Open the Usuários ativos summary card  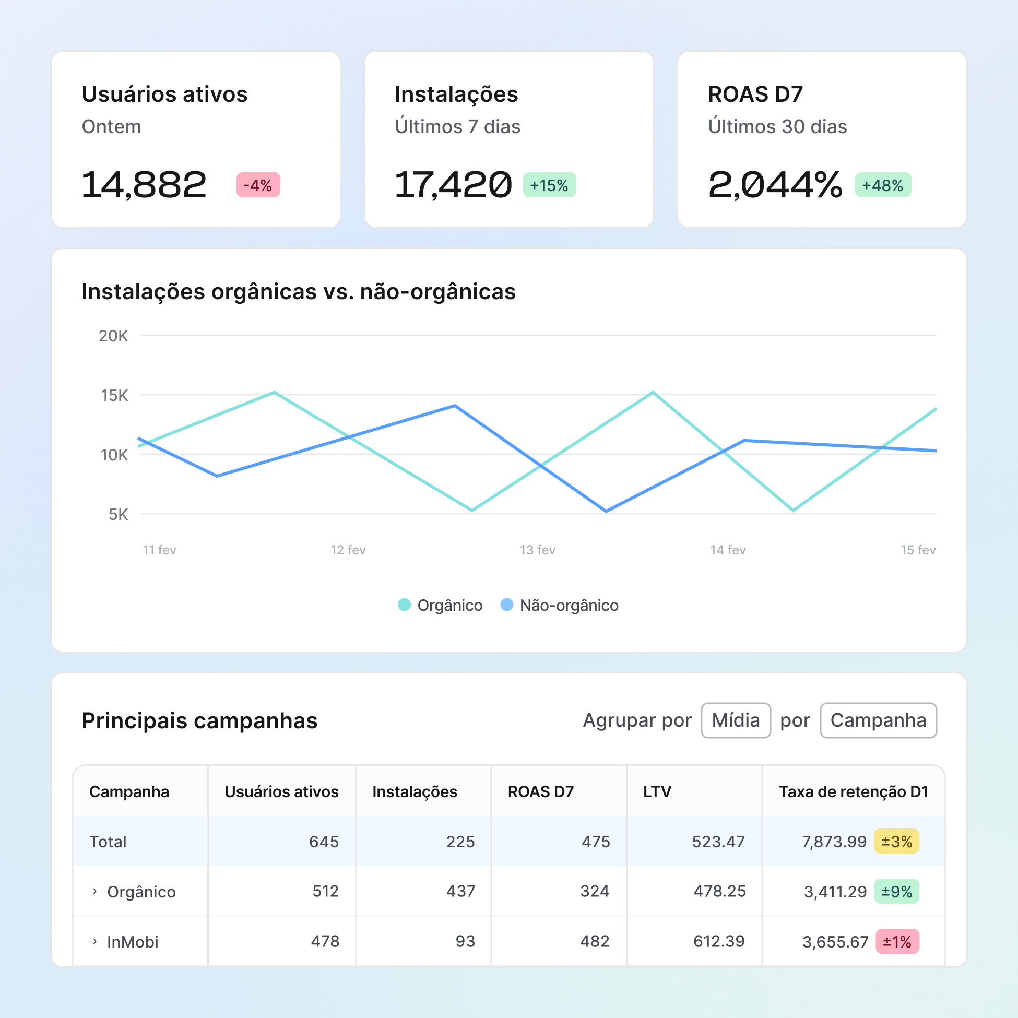tap(195, 139)
